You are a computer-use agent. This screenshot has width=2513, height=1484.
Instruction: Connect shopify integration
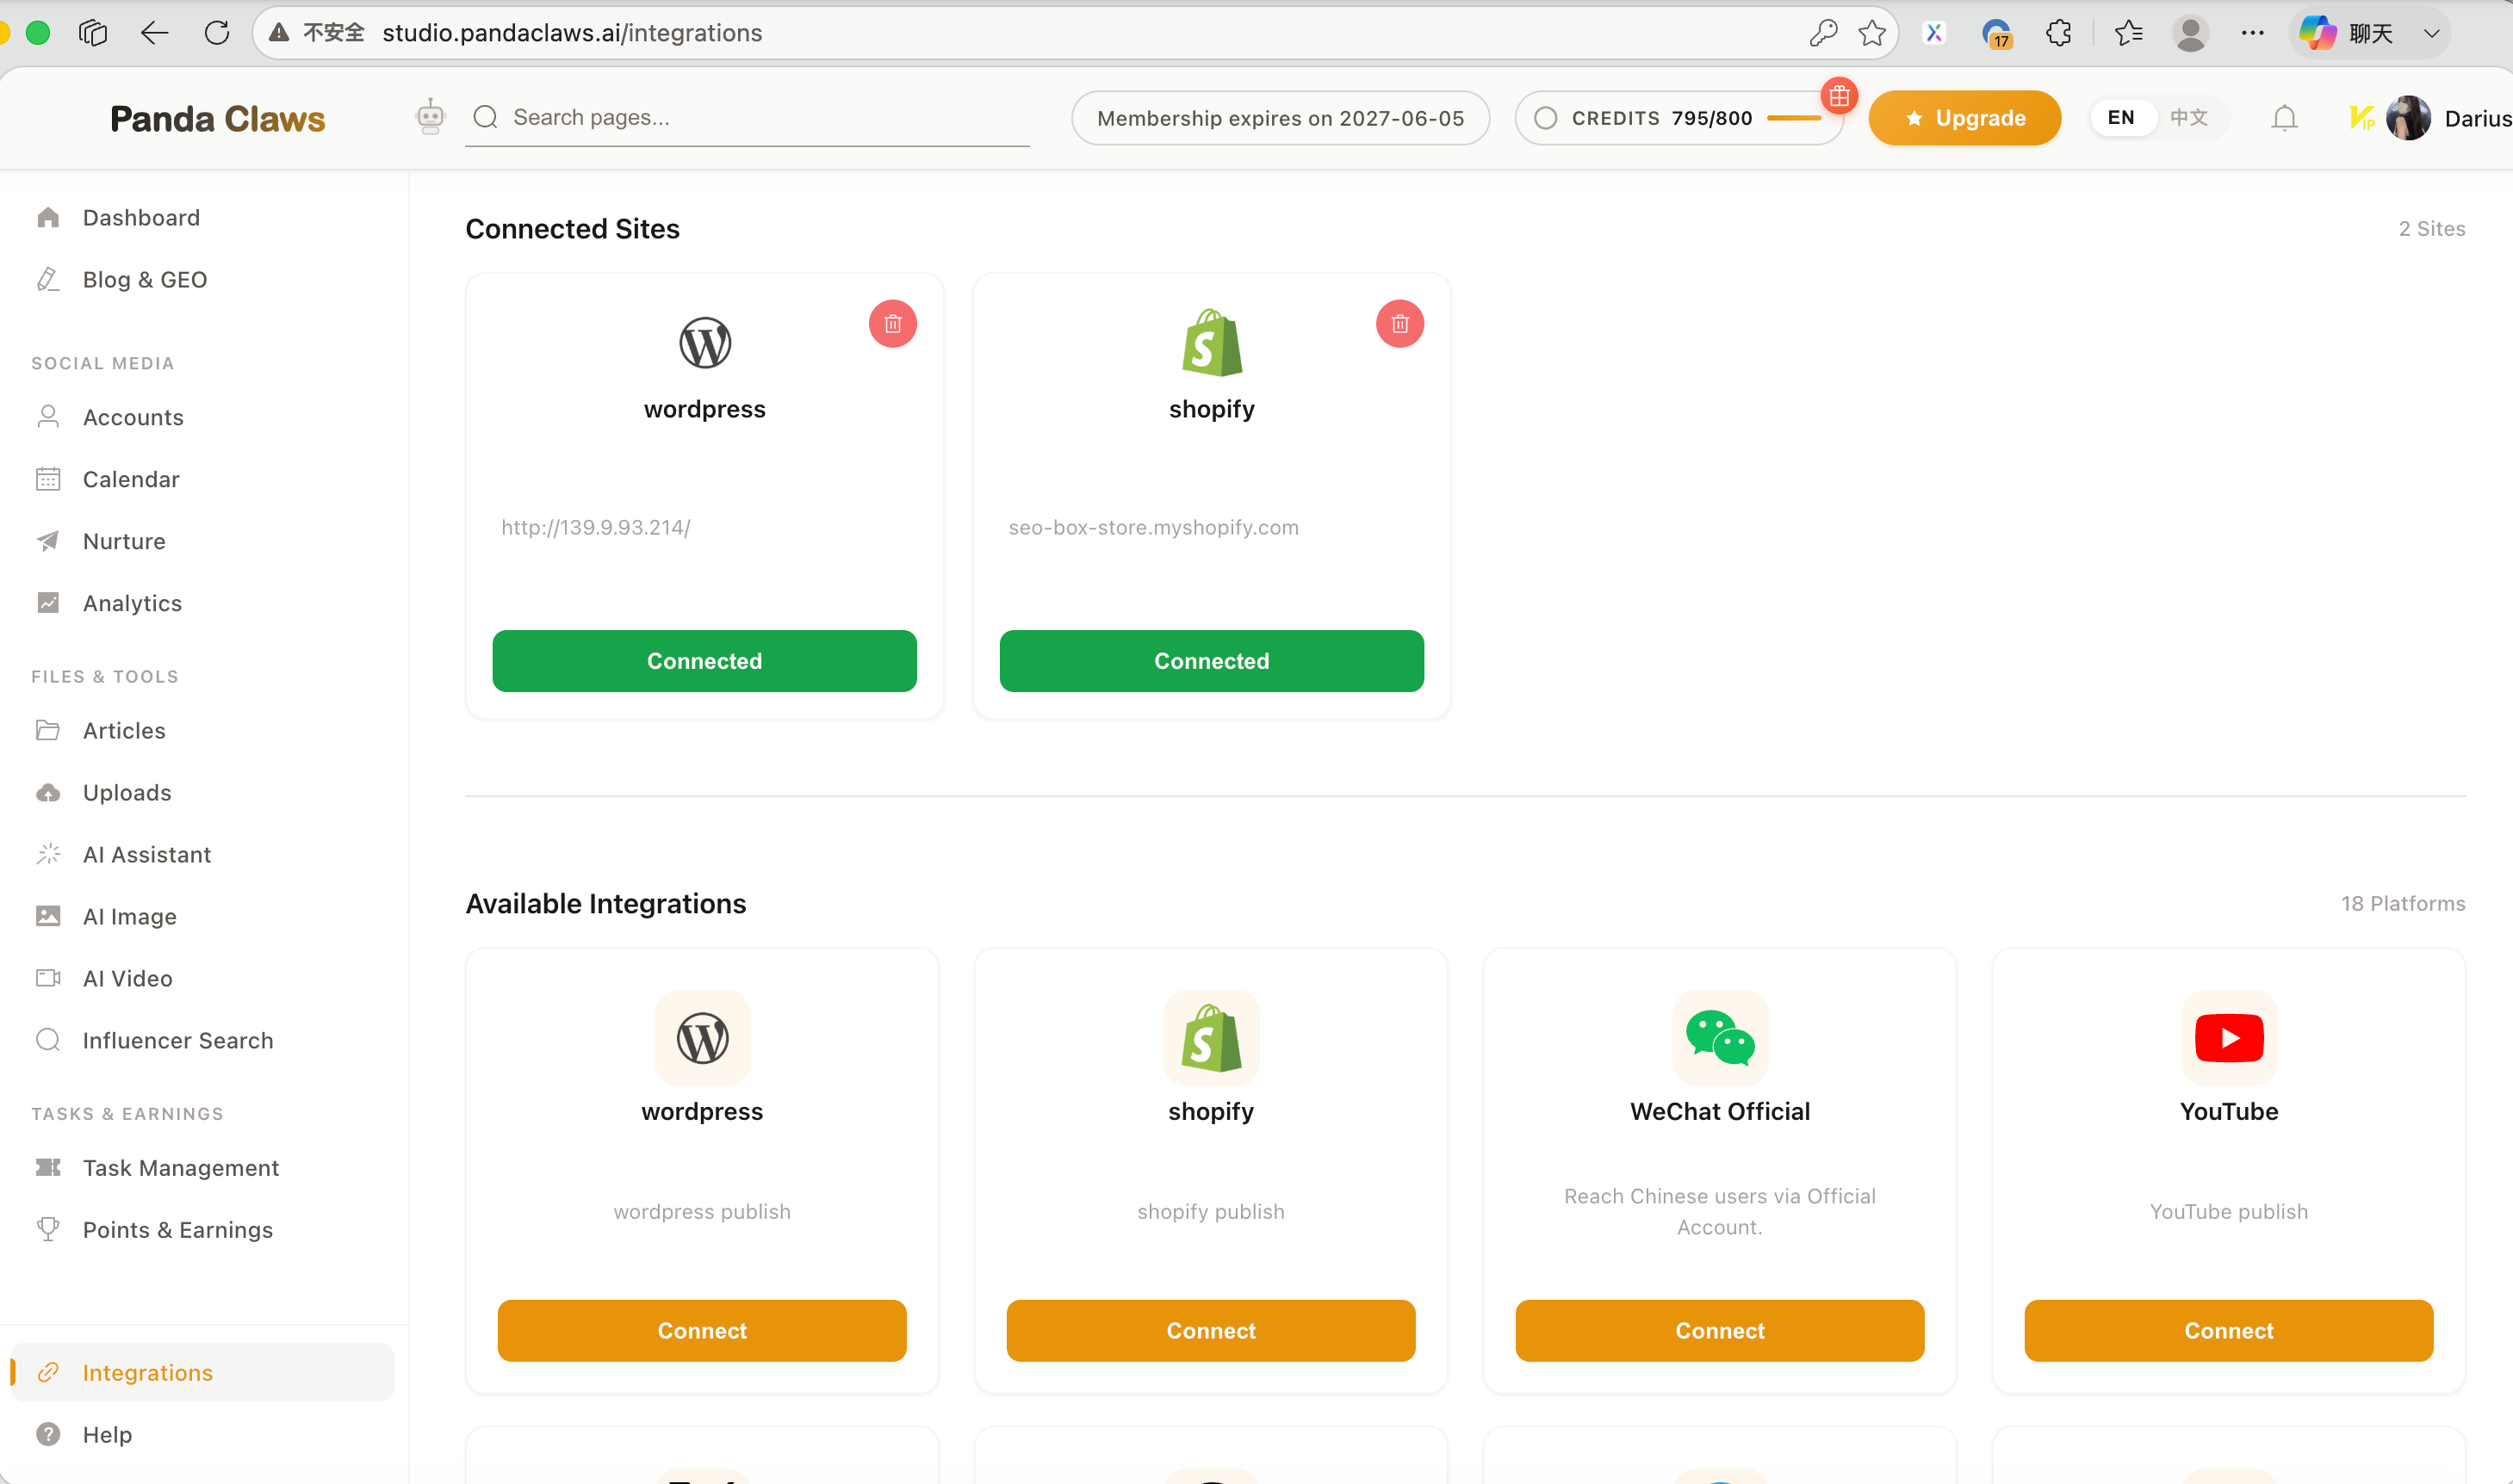(x=1211, y=1330)
